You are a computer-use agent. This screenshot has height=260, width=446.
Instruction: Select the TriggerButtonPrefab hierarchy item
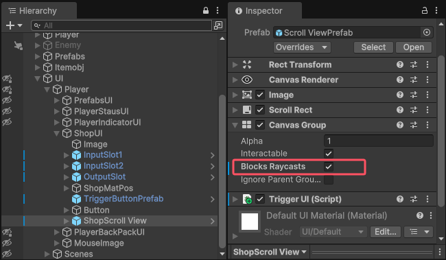(x=124, y=199)
